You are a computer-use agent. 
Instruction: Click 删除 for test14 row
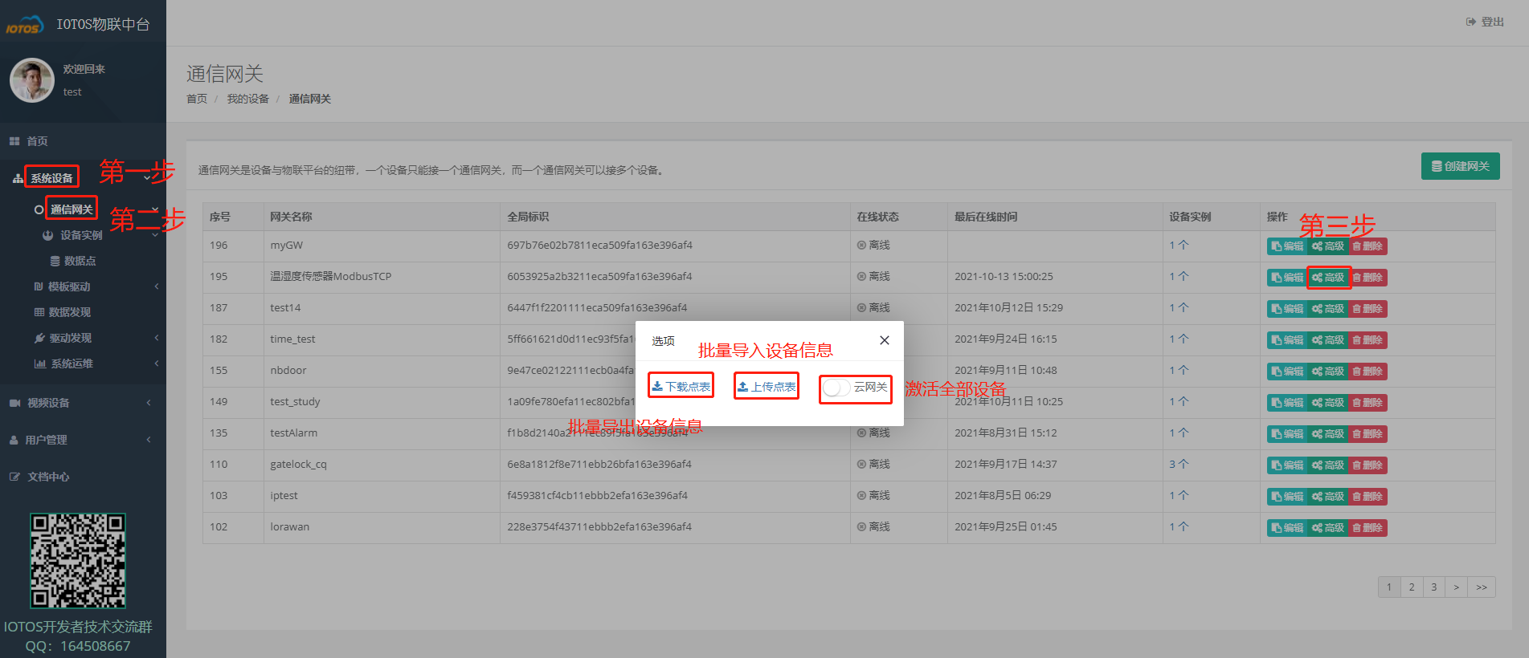(x=1368, y=309)
